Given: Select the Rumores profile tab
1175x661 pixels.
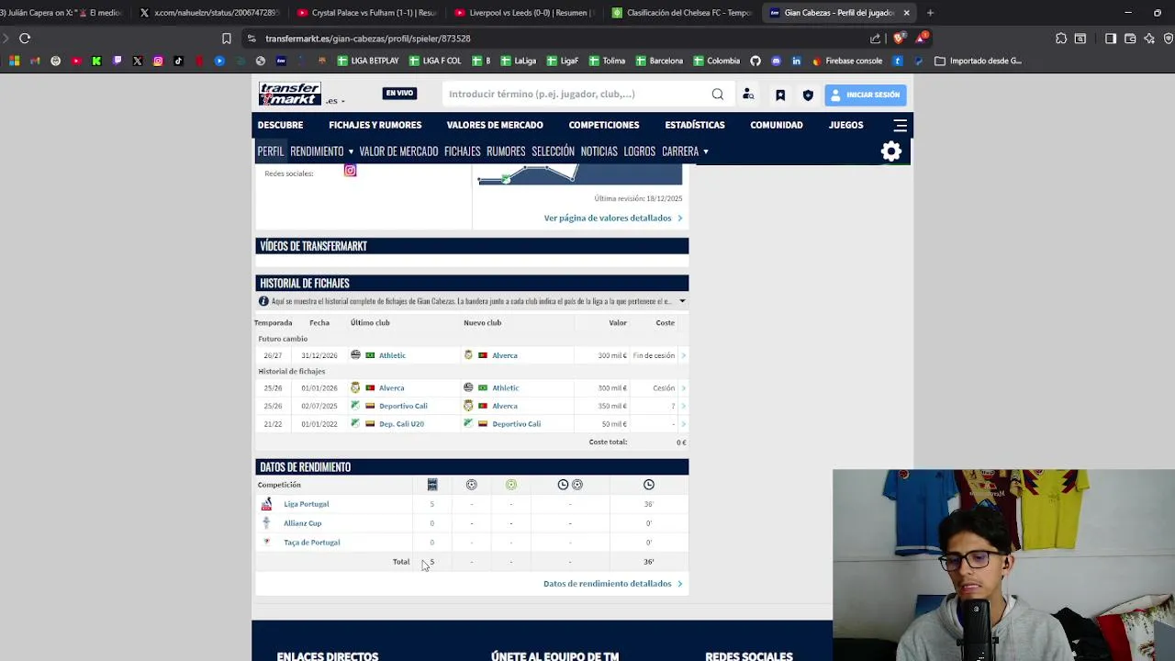Looking at the screenshot, I should [506, 151].
